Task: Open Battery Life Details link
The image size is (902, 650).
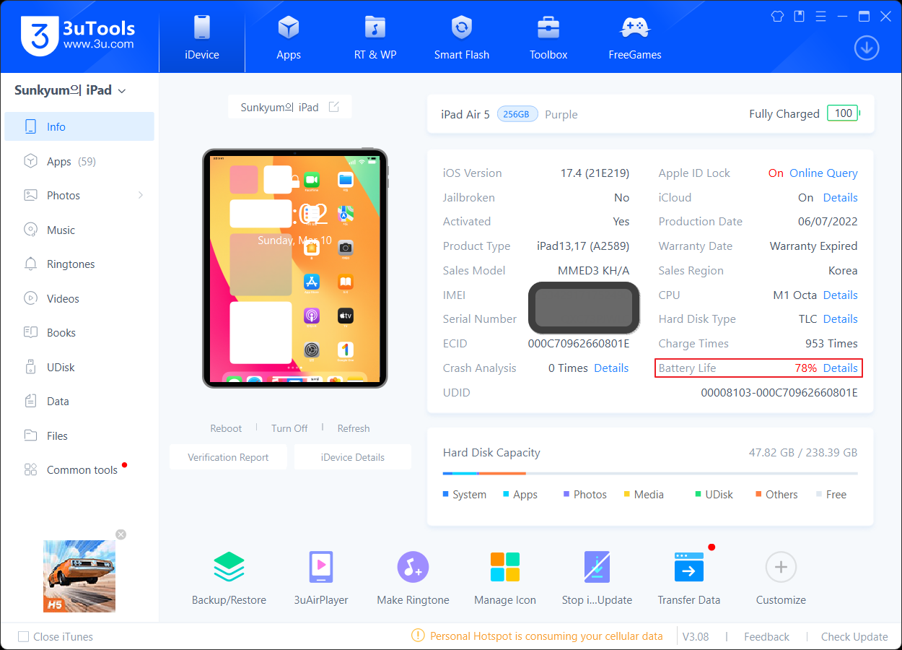Action: (841, 368)
